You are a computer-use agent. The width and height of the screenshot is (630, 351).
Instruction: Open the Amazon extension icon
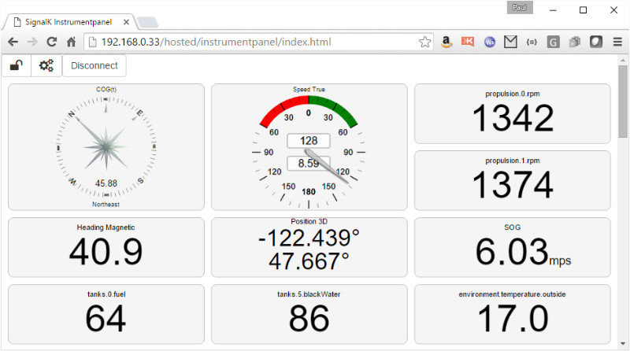447,42
